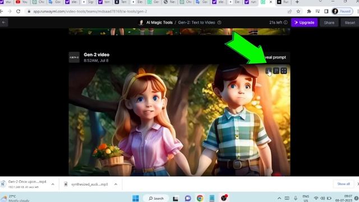Download the Gen-2 video with the download icon
Viewport: 359px width, 202px height.
click(x=269, y=71)
